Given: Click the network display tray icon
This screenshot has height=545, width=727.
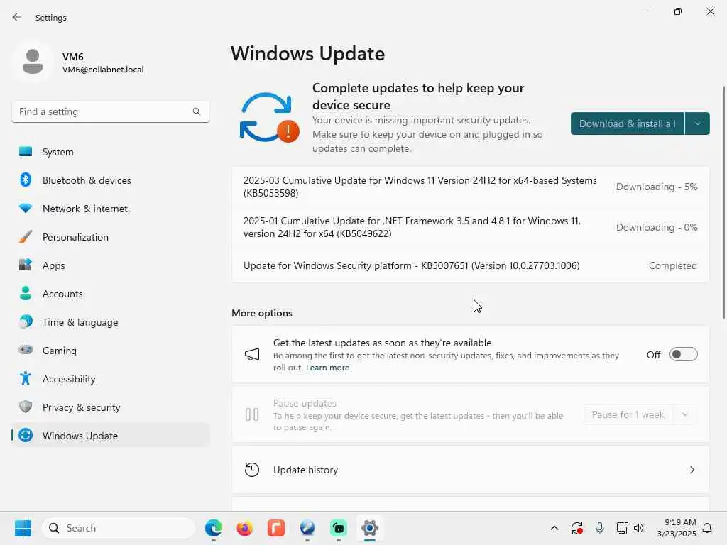Looking at the screenshot, I should tap(622, 528).
